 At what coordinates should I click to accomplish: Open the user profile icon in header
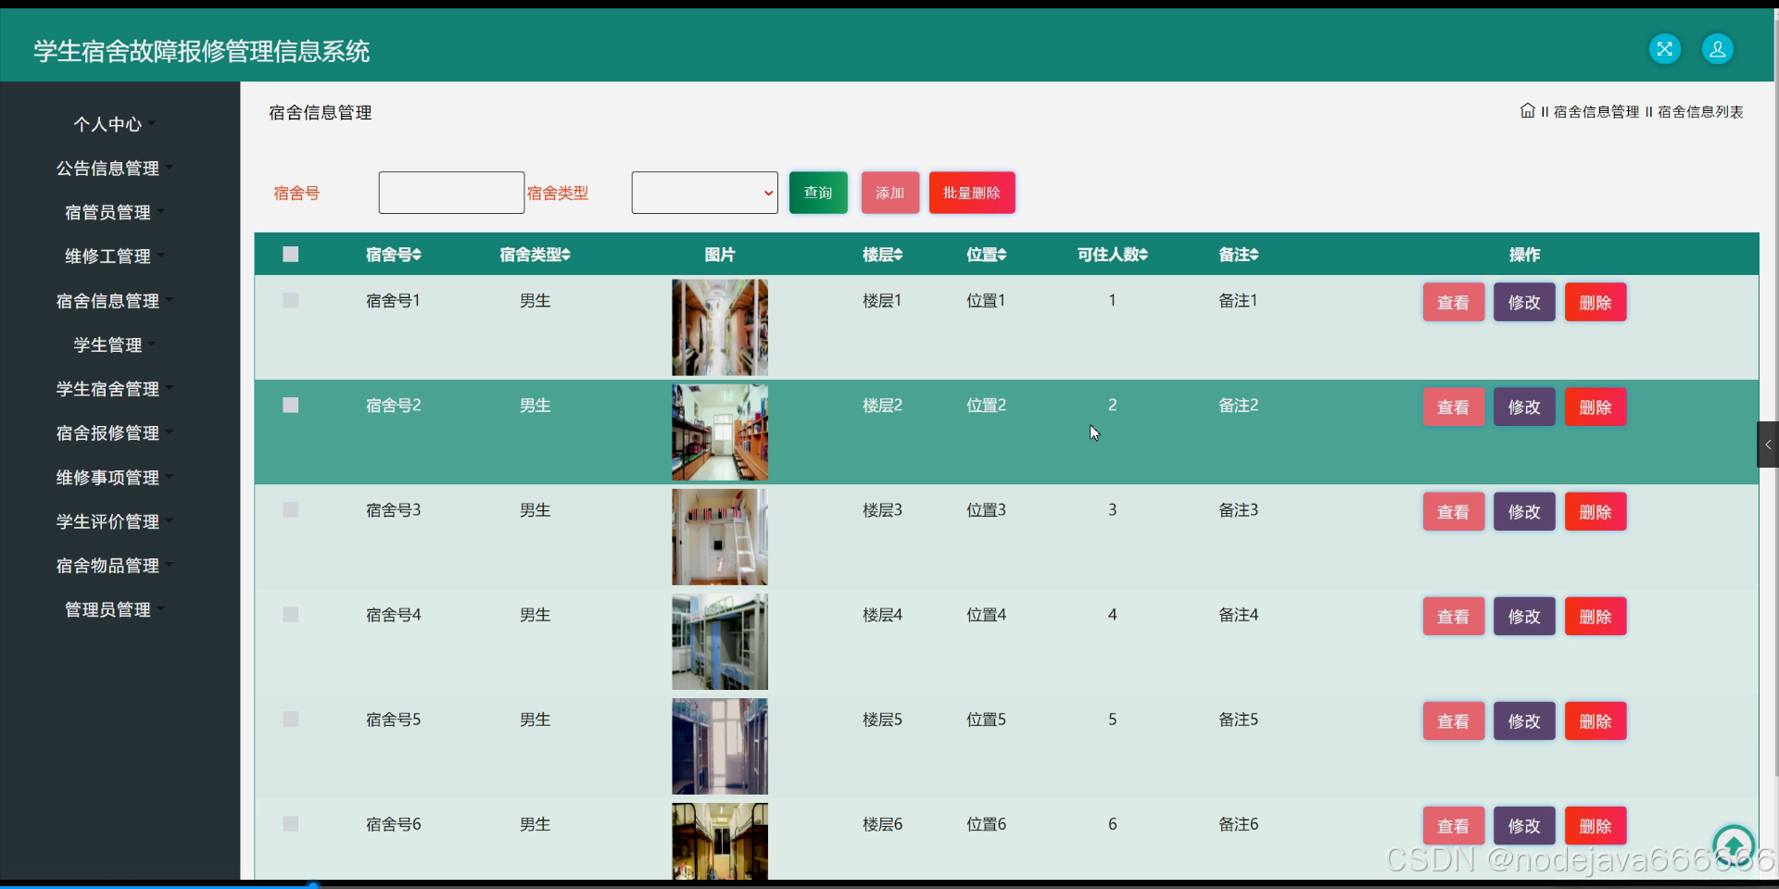click(1717, 49)
